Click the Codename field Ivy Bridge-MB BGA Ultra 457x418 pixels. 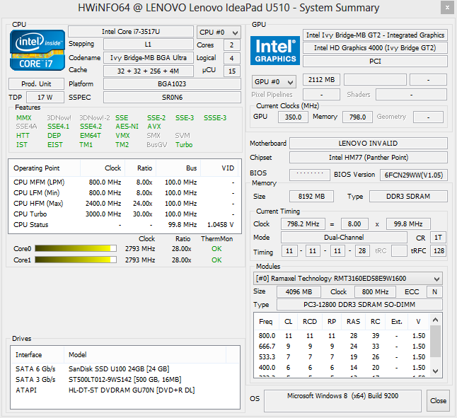tap(148, 57)
